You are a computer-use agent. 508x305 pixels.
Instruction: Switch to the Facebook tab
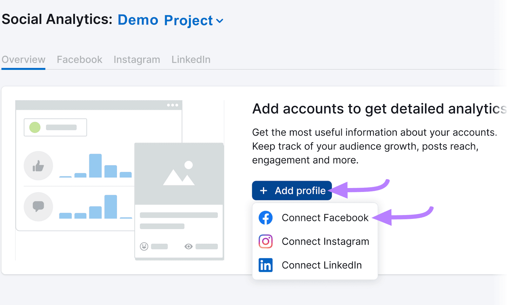click(79, 59)
